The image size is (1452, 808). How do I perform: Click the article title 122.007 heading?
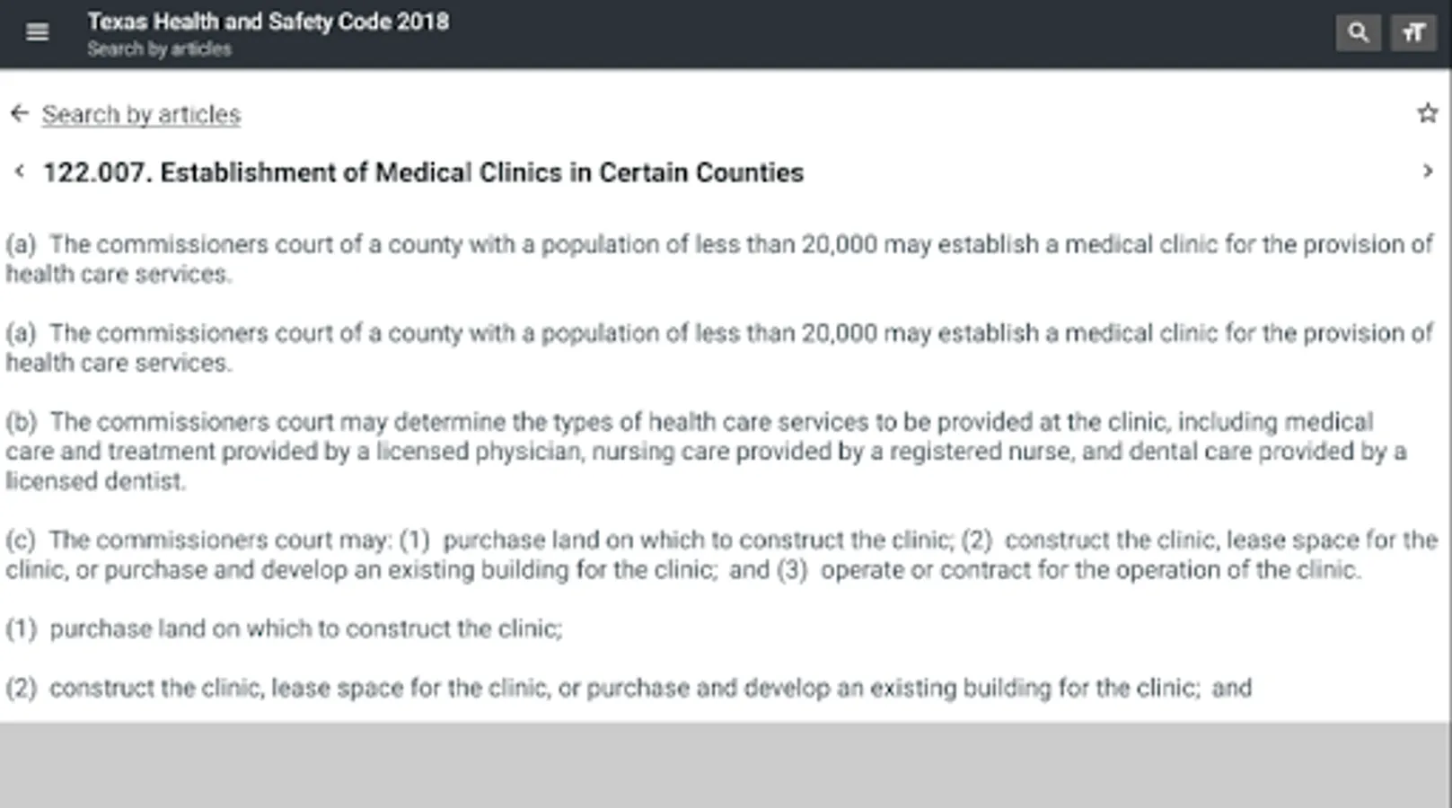423,172
